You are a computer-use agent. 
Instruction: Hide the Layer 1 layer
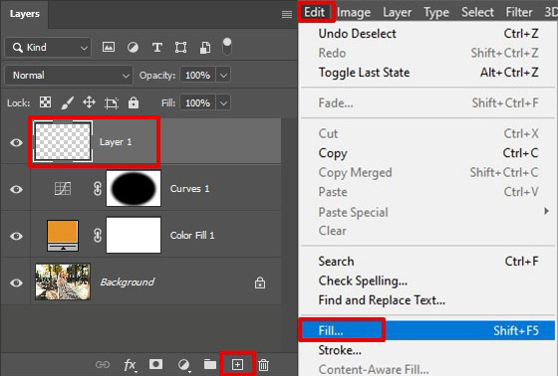point(16,142)
